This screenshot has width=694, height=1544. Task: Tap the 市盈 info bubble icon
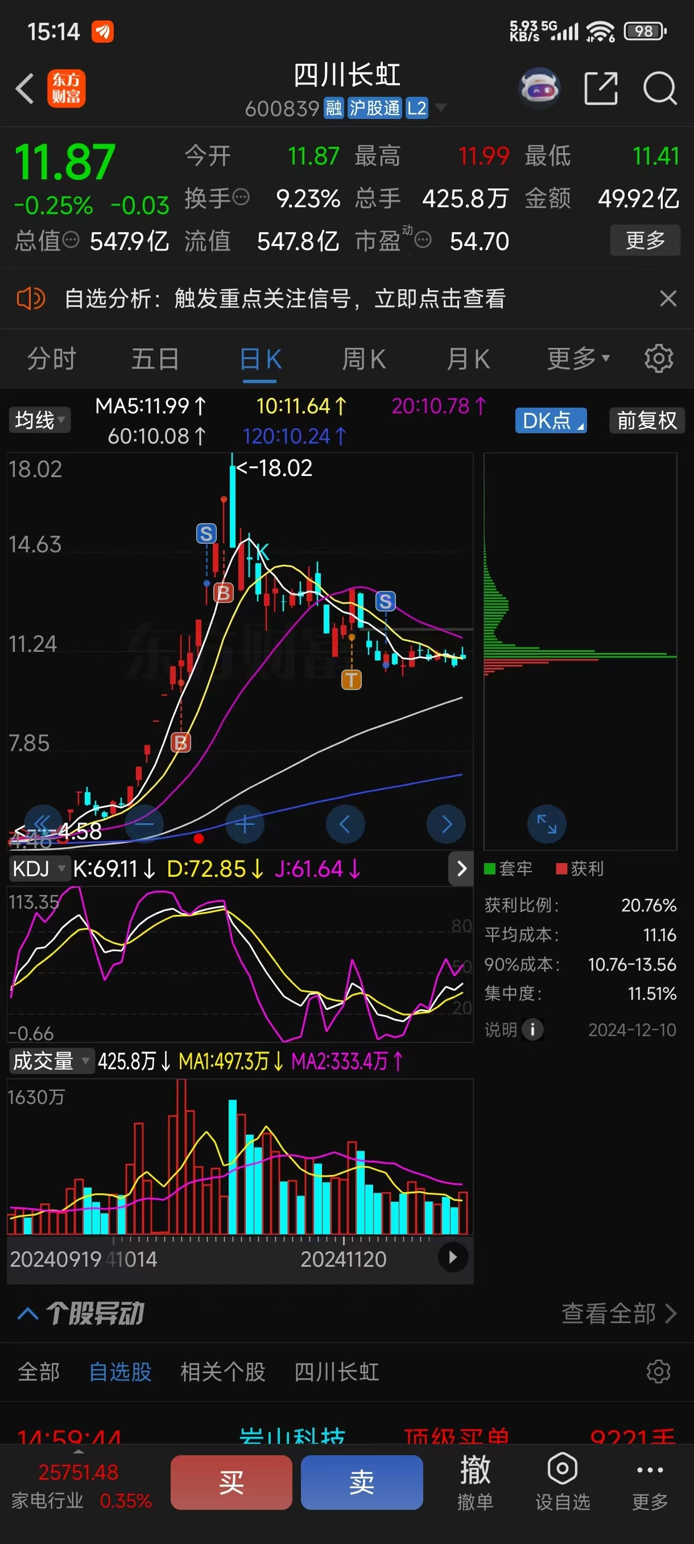(423, 240)
